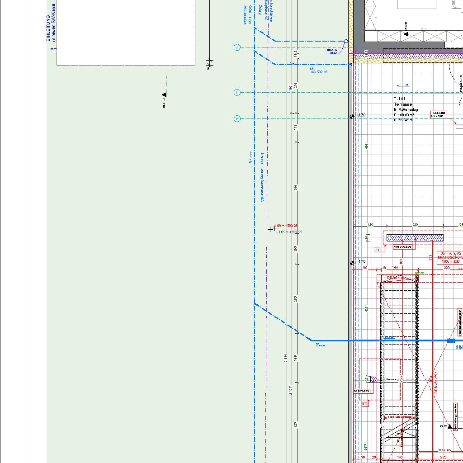The image size is (463, 463).
Task: Select the dimension value 279
Action: [296, 299]
